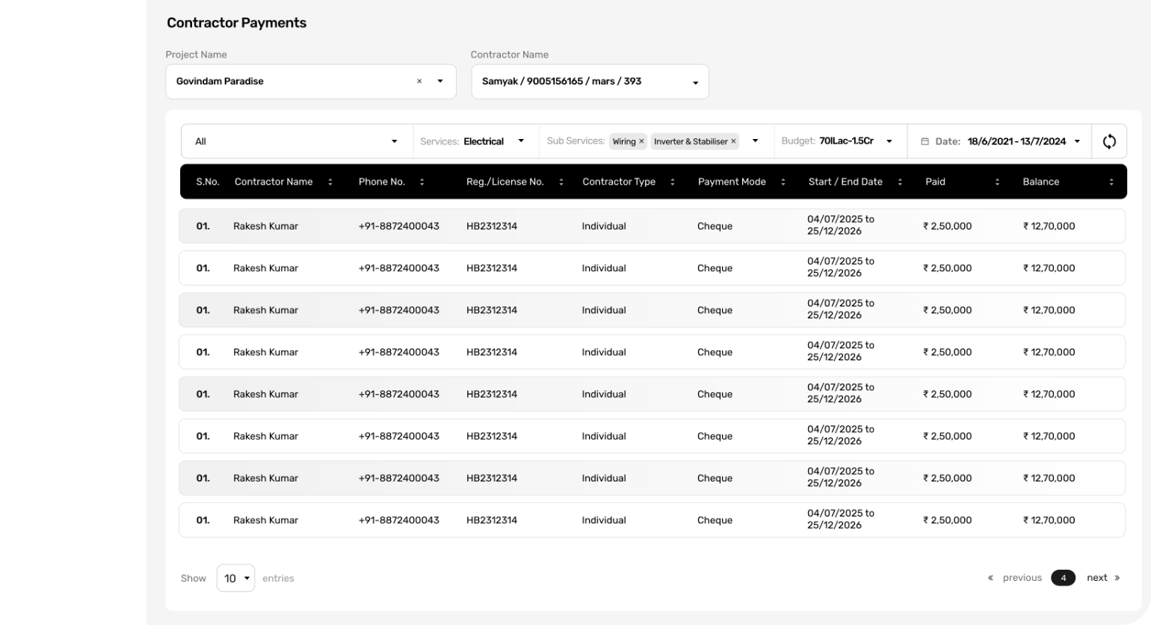The width and height of the screenshot is (1151, 625).
Task: Sort by Contractor Type column
Action: pyautogui.click(x=673, y=182)
